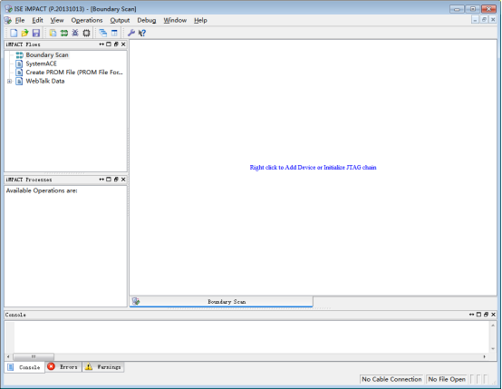
Task: Maximize the iMPACT Processes panel
Action: click(x=109, y=180)
